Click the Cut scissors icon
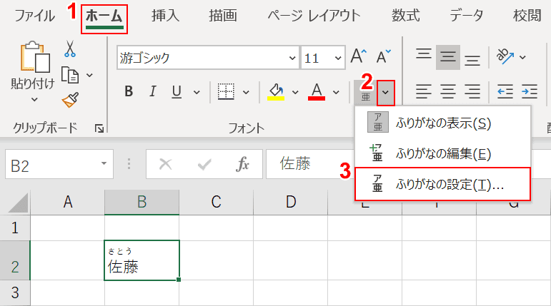The height and width of the screenshot is (306, 551). tap(70, 49)
